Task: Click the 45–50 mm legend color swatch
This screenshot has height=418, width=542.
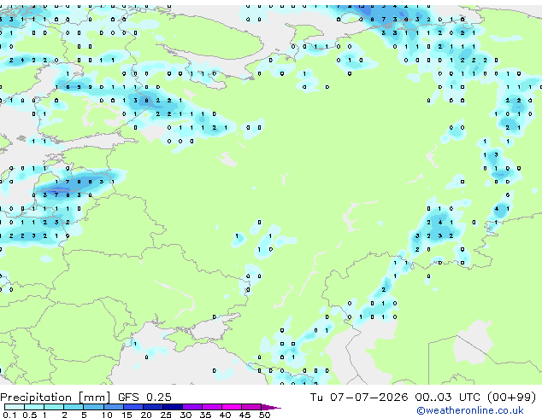Action: [251, 407]
